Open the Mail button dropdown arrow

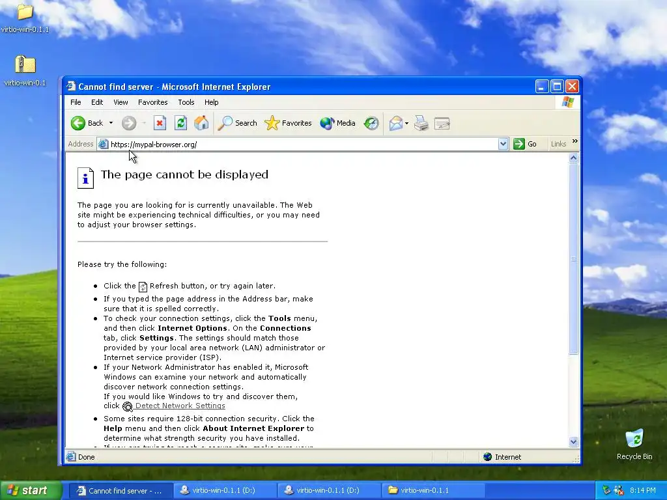point(406,124)
